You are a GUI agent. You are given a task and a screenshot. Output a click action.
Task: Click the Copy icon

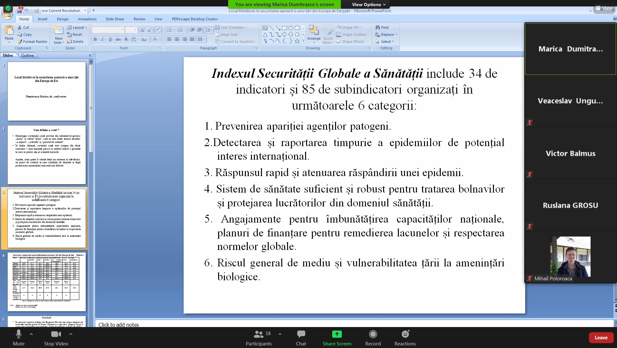pos(20,35)
